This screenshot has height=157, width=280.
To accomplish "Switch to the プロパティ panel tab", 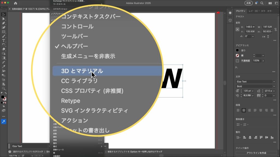I will (x=241, y=11).
